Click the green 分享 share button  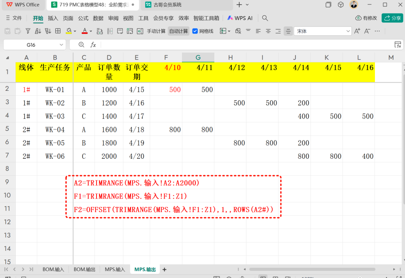click(392, 18)
